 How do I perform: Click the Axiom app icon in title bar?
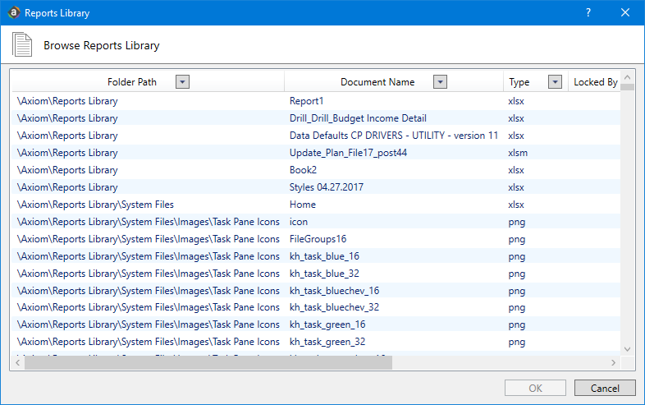pos(13,13)
